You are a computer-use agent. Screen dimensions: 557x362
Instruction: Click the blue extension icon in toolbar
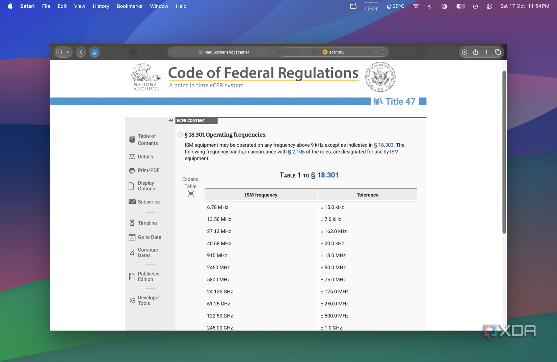pyautogui.click(x=95, y=52)
